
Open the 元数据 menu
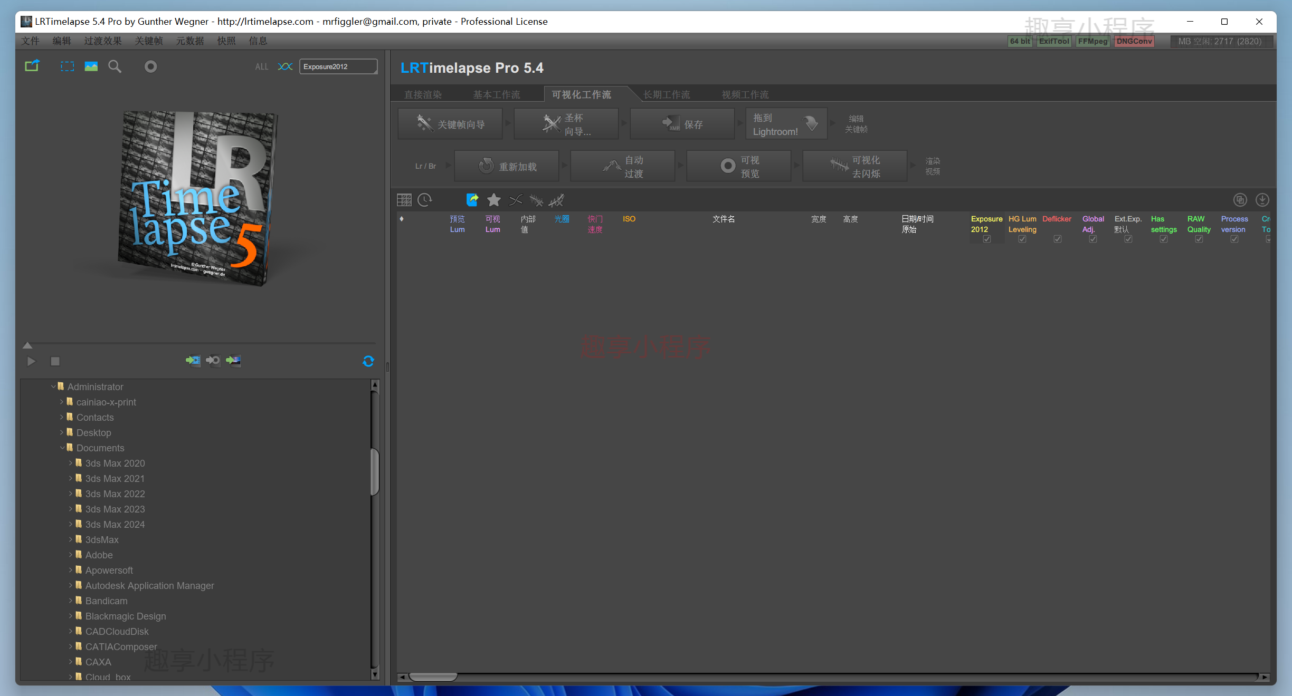190,41
